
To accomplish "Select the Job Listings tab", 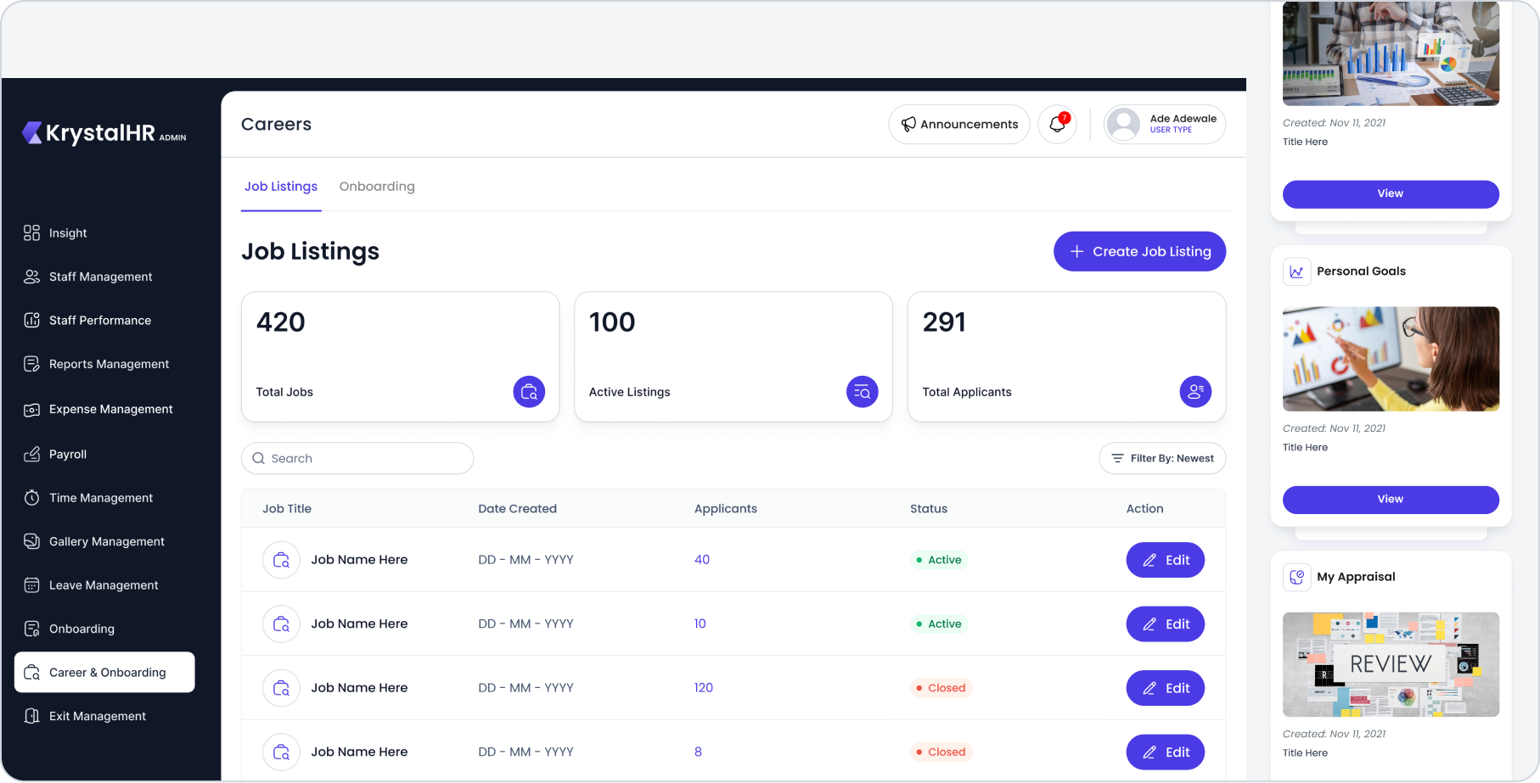I will 281,187.
